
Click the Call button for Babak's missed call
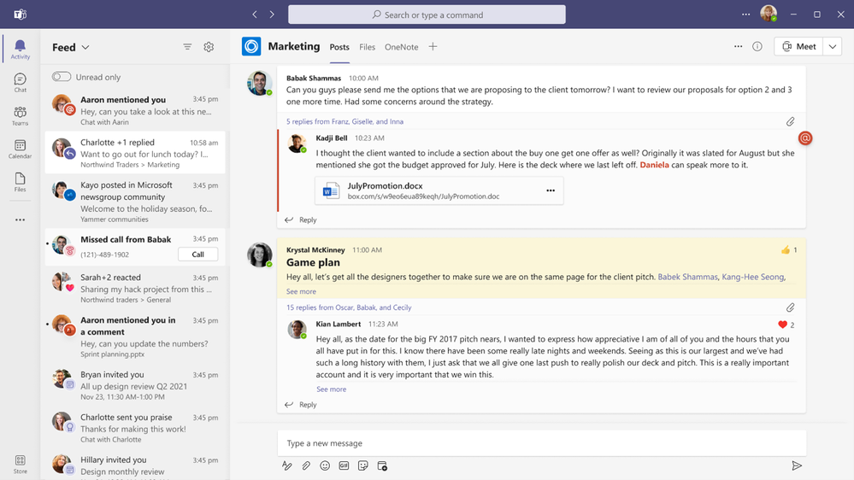click(197, 255)
